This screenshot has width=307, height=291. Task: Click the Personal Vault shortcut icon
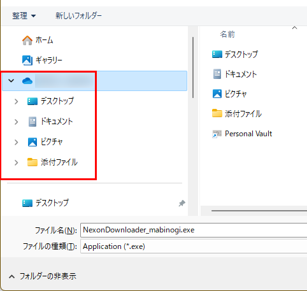(x=217, y=134)
